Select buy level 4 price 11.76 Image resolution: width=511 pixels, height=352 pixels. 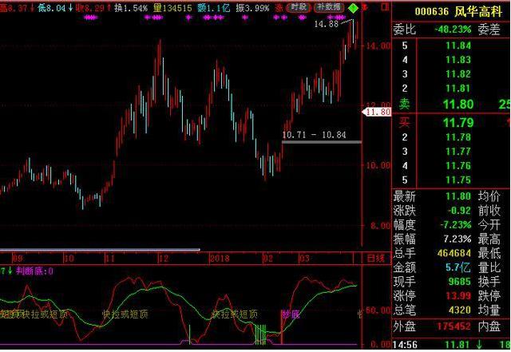point(458,165)
